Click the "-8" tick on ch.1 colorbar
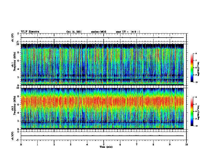Viewport: 210px width, 162px height. 196,68
